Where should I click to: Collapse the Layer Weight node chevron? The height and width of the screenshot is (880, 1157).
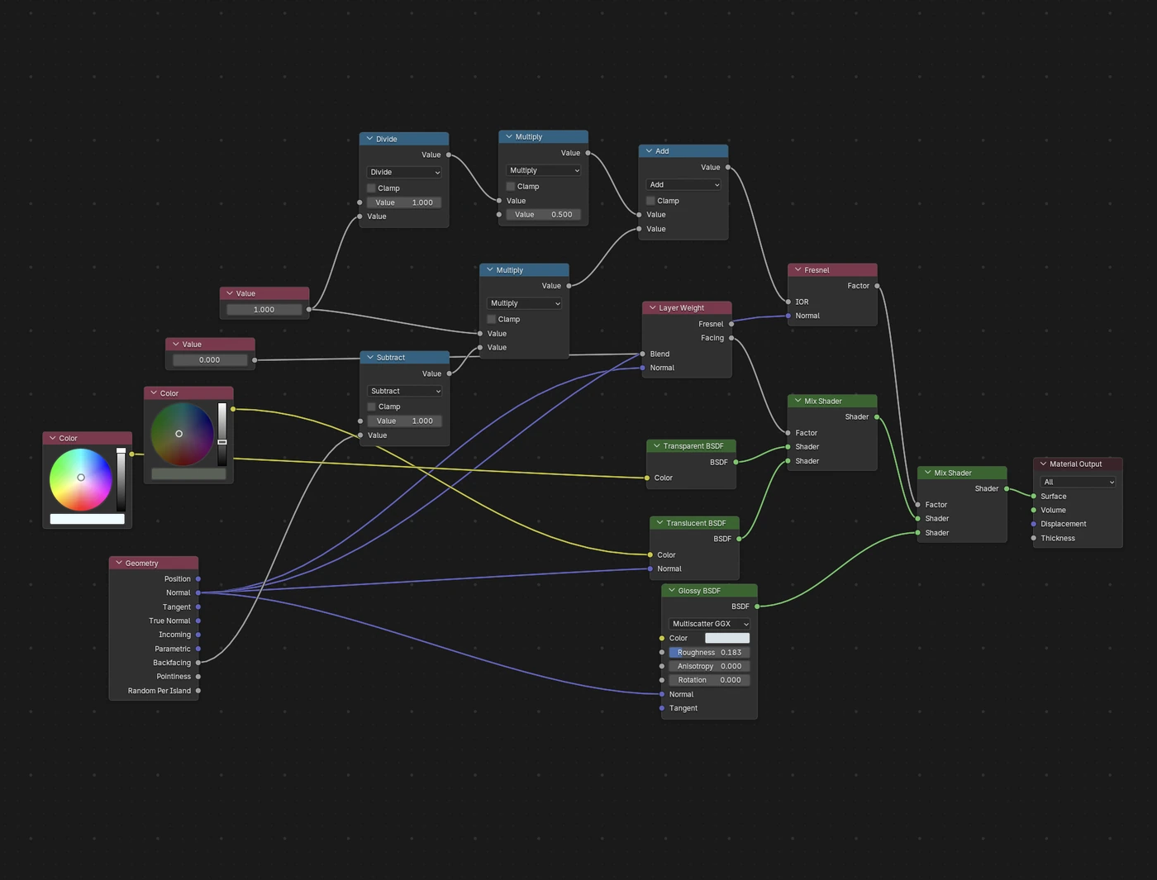[652, 307]
